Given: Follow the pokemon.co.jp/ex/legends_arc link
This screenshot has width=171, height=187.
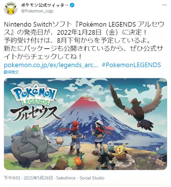Looking at the screenshot, I should [x=51, y=65].
